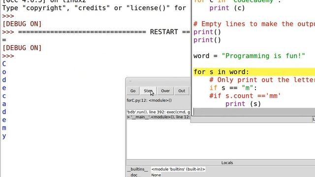This screenshot has width=315, height=177.
Task: Click the 'm' output line in the shell
Action: coord(4,128)
